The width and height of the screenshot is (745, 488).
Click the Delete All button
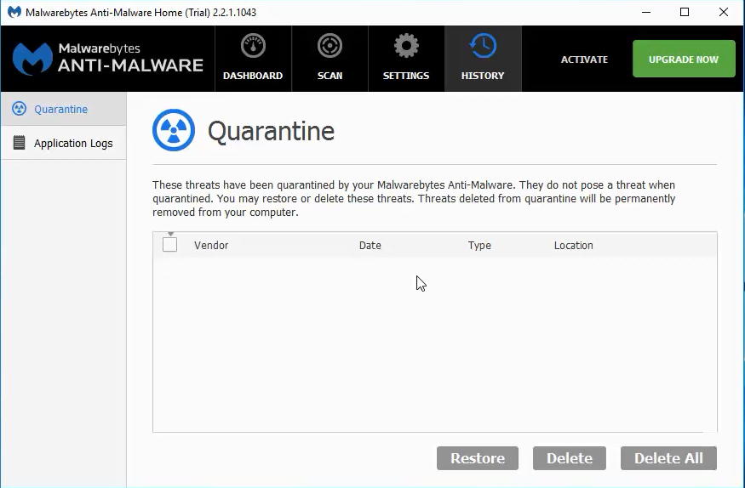(668, 458)
